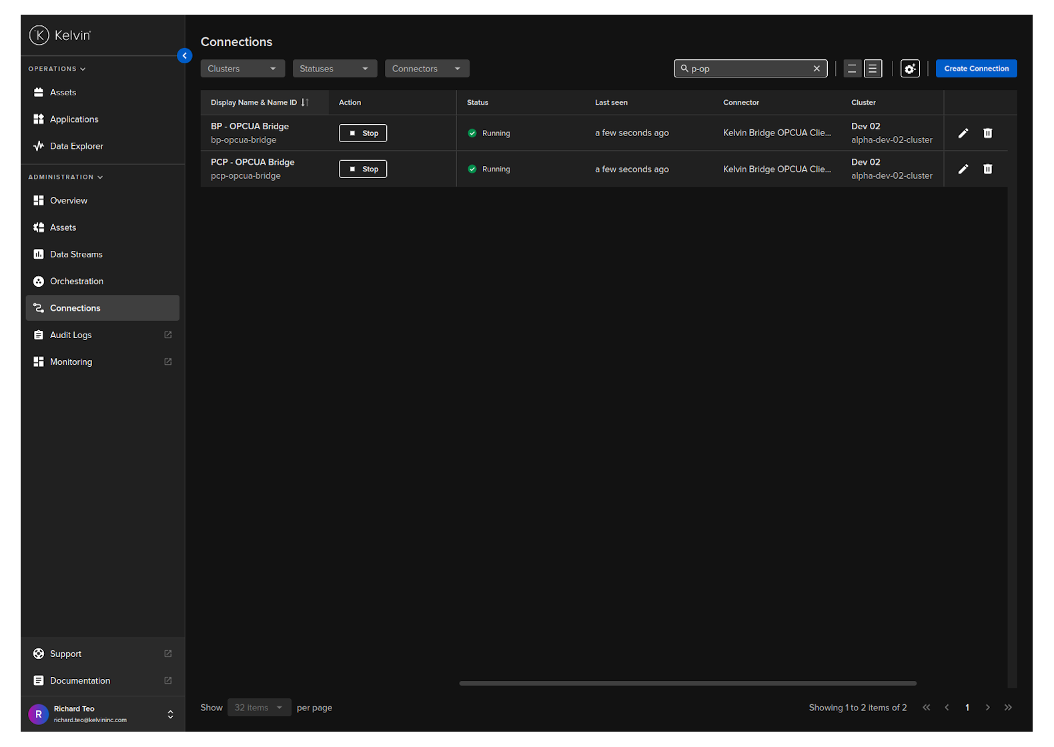The image size is (1054, 747).
Task: Go to the last page of results
Action: [1008, 708]
